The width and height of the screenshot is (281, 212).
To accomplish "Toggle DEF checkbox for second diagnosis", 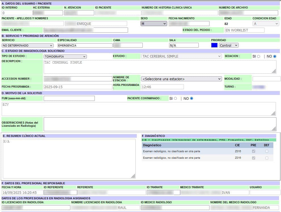I will (x=267, y=158).
